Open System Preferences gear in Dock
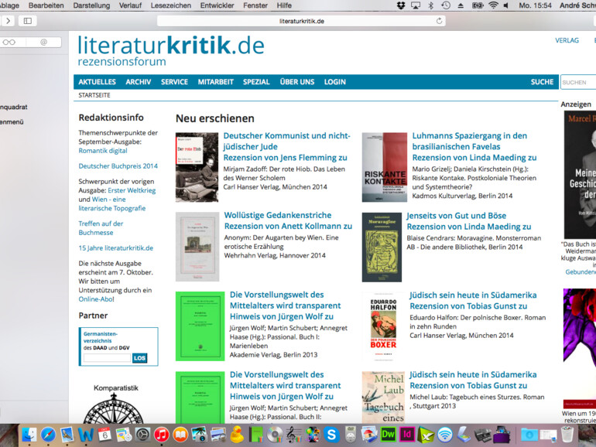 click(x=142, y=435)
